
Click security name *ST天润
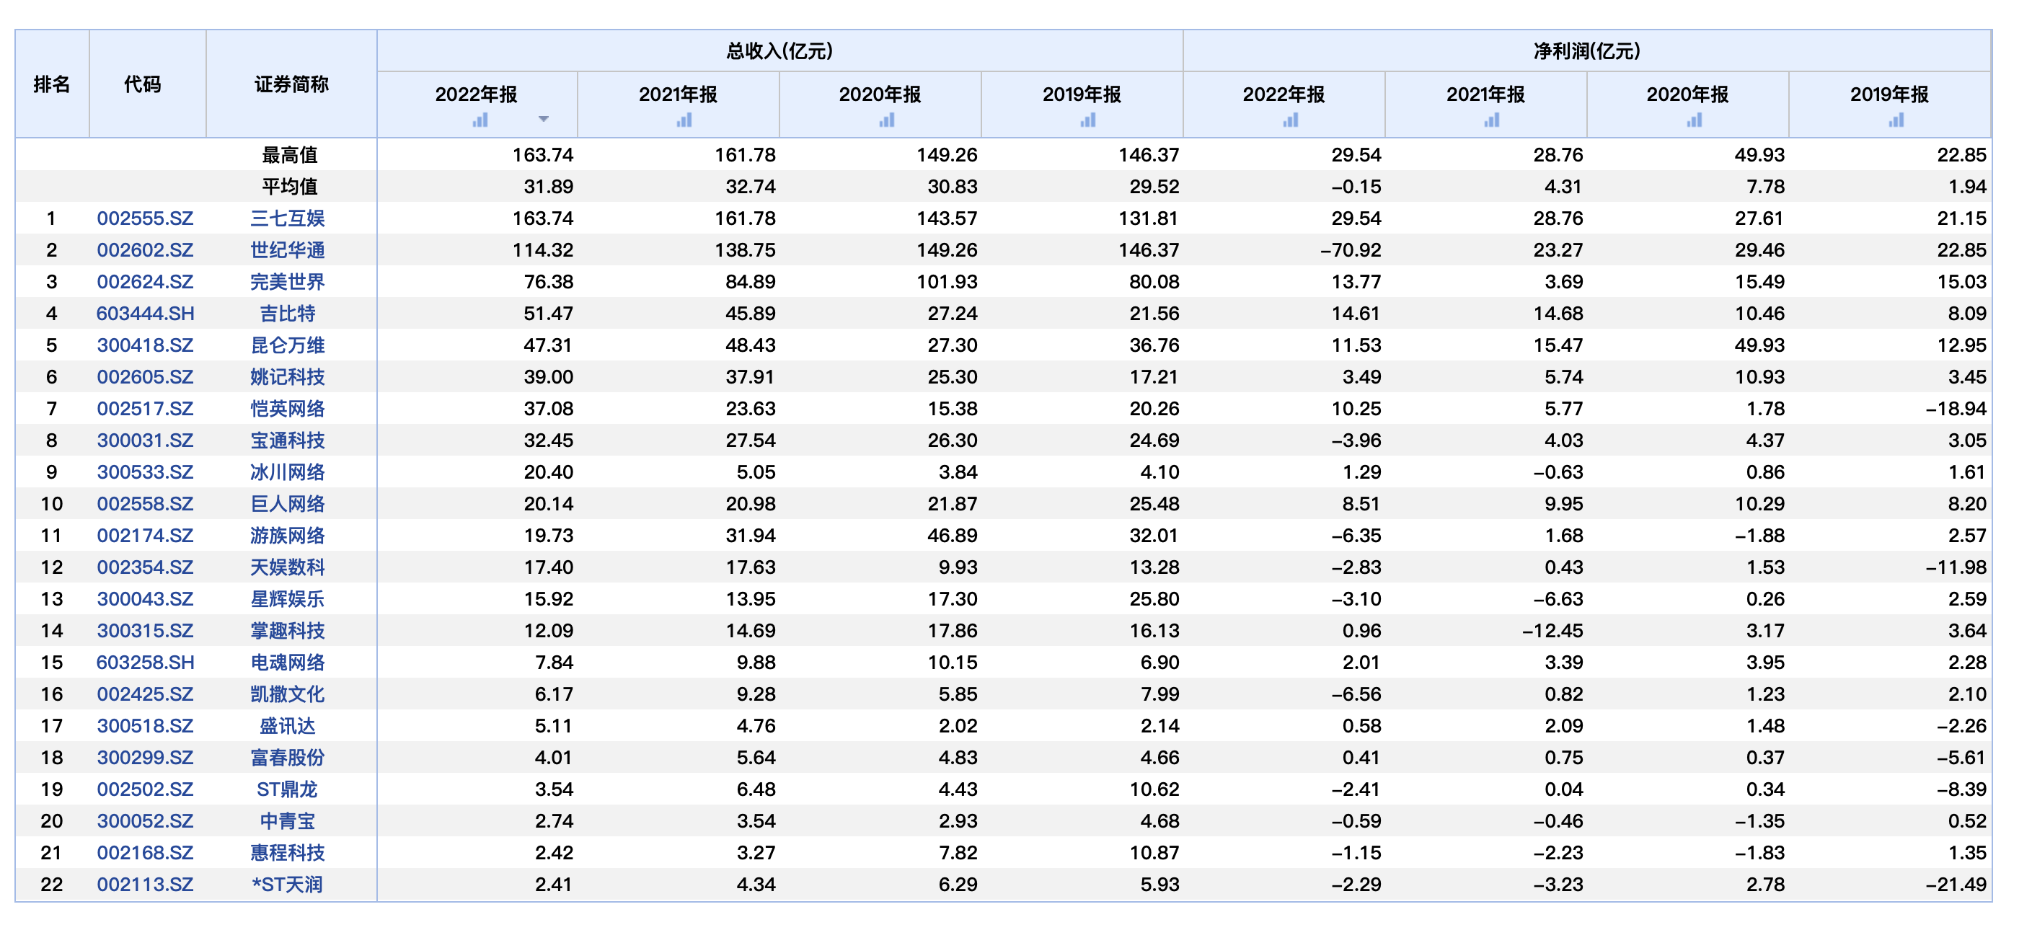click(x=288, y=885)
